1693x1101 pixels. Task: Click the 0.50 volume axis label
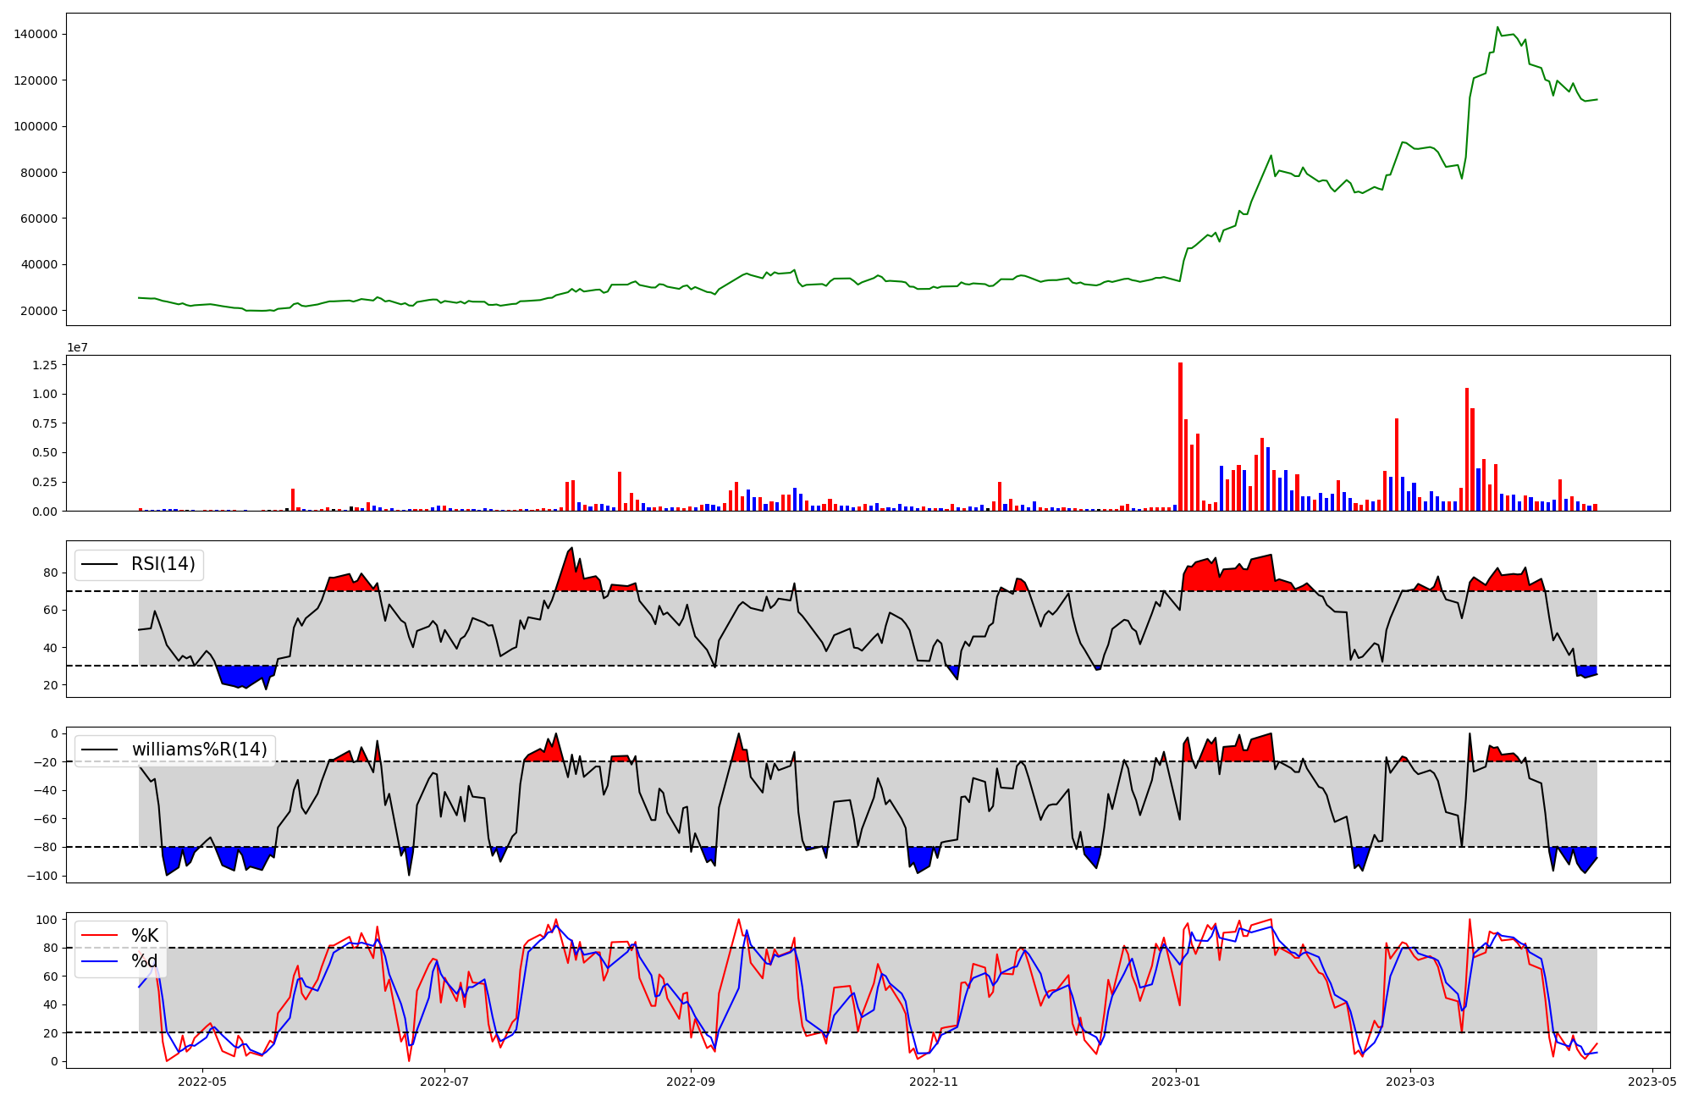pos(45,453)
